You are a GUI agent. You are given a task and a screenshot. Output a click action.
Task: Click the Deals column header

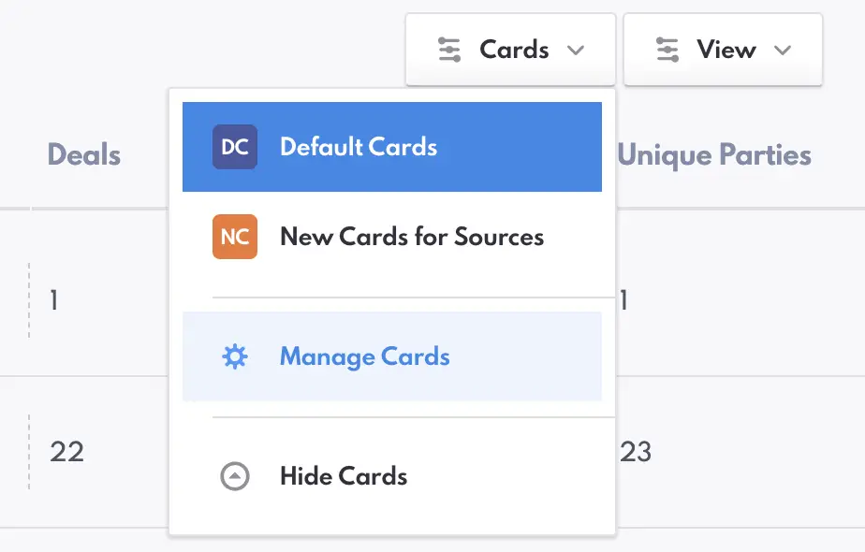pos(83,155)
